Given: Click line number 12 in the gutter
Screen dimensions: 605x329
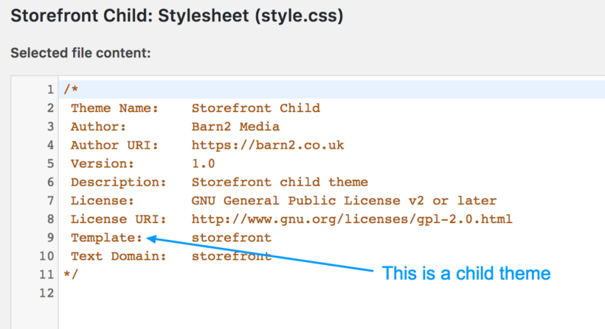Looking at the screenshot, I should click(46, 293).
